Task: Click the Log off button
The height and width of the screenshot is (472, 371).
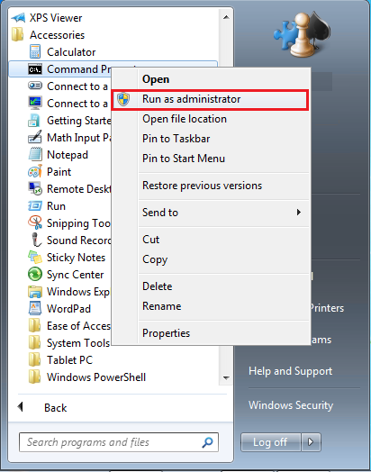Action: click(270, 442)
